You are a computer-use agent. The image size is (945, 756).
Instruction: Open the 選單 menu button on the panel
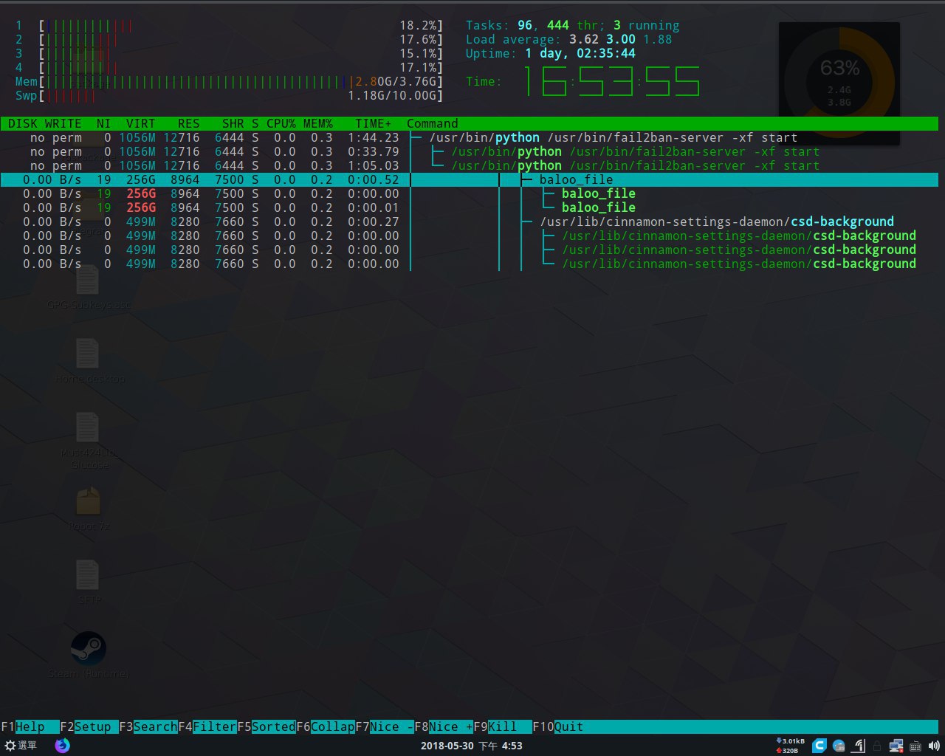click(x=21, y=745)
